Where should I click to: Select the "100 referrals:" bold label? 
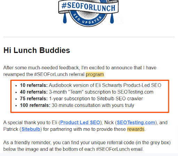click(x=35, y=105)
